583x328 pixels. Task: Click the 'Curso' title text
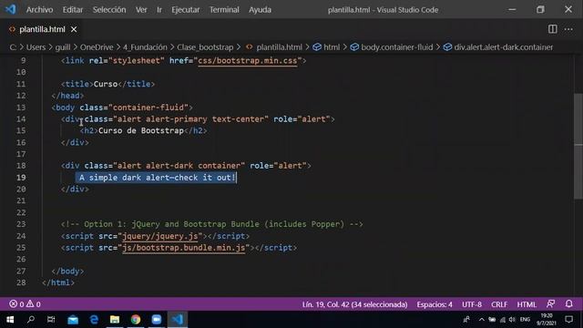pyautogui.click(x=106, y=84)
